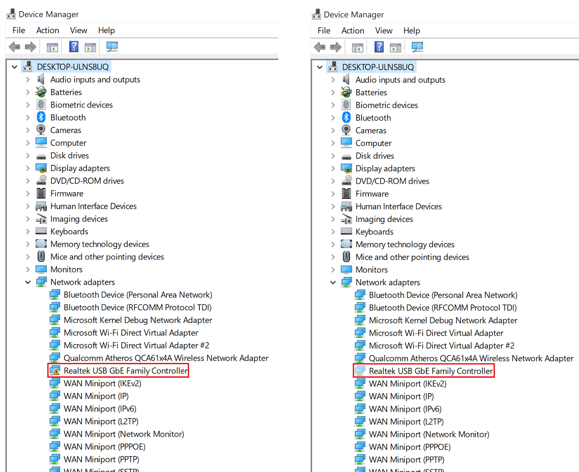Click warning icon beside Realtek USB GbE, left window
This screenshot has height=472, width=579.
point(55,371)
